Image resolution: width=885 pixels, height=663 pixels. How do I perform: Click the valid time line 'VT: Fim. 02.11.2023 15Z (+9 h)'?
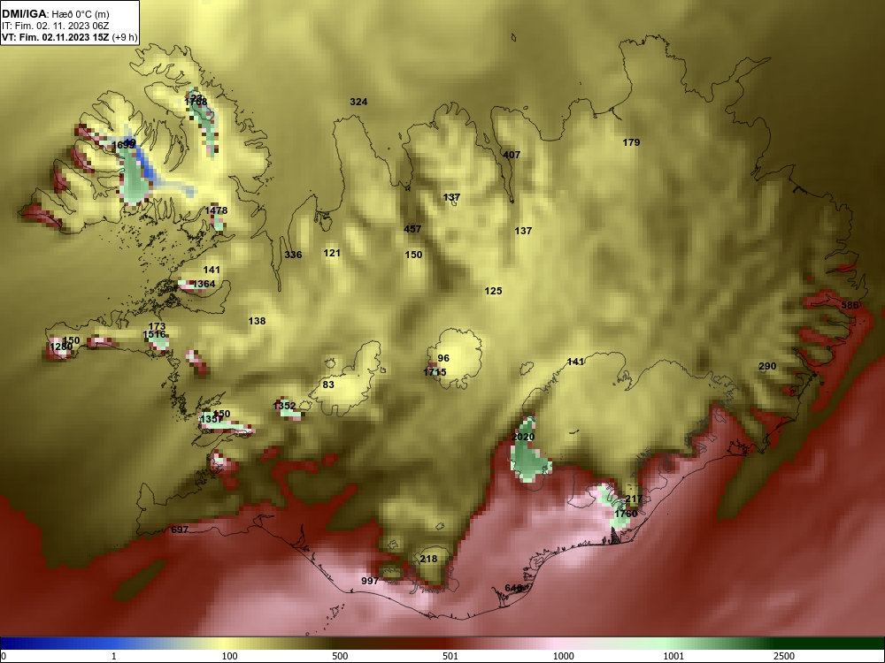click(x=69, y=37)
